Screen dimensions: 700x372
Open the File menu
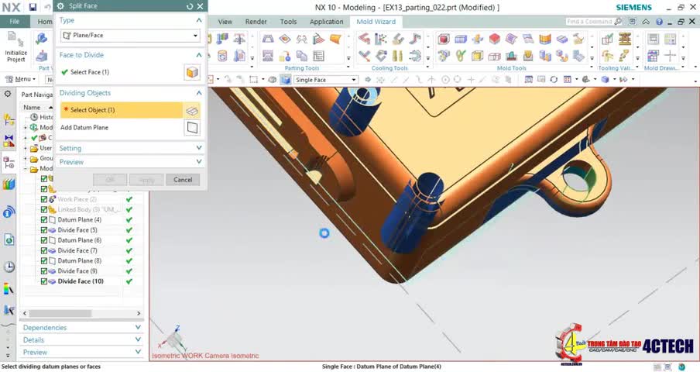(x=14, y=22)
